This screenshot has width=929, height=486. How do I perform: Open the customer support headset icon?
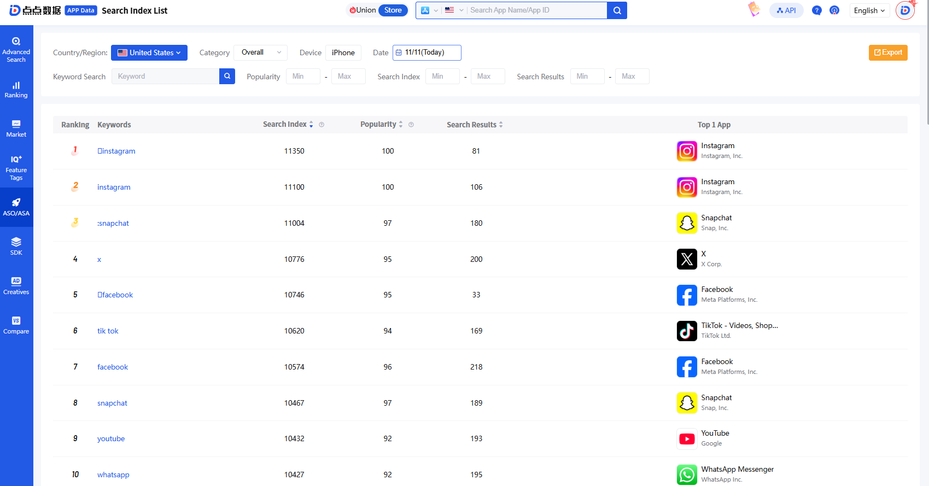[x=834, y=10]
